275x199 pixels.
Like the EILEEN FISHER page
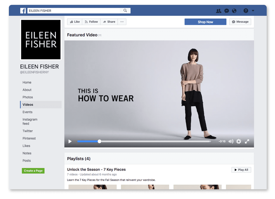75,22
